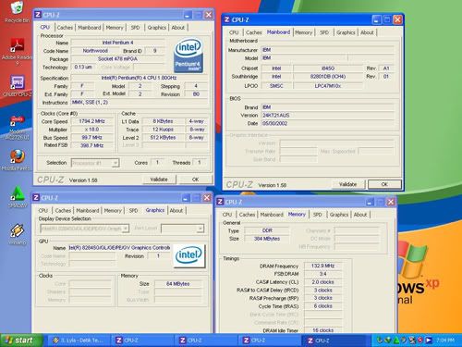Open Mainboard tab in the top-left CPU window
462x347 pixels.
click(x=90, y=28)
